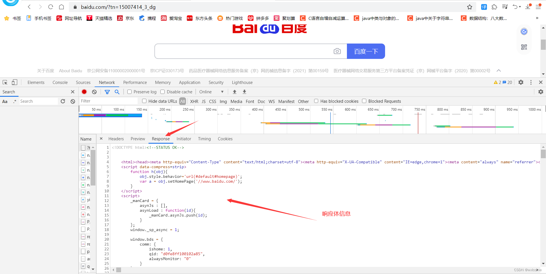Open the Console tab
546x274 pixels.
(x=60, y=82)
